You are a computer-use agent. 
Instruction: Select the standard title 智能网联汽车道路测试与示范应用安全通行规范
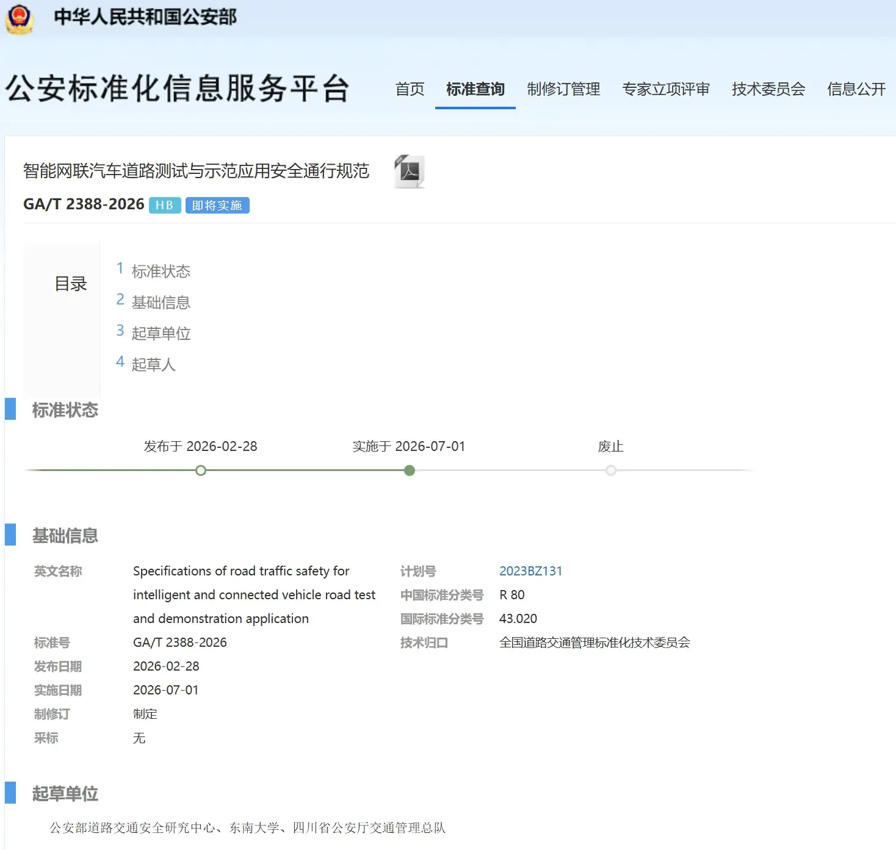pos(196,171)
